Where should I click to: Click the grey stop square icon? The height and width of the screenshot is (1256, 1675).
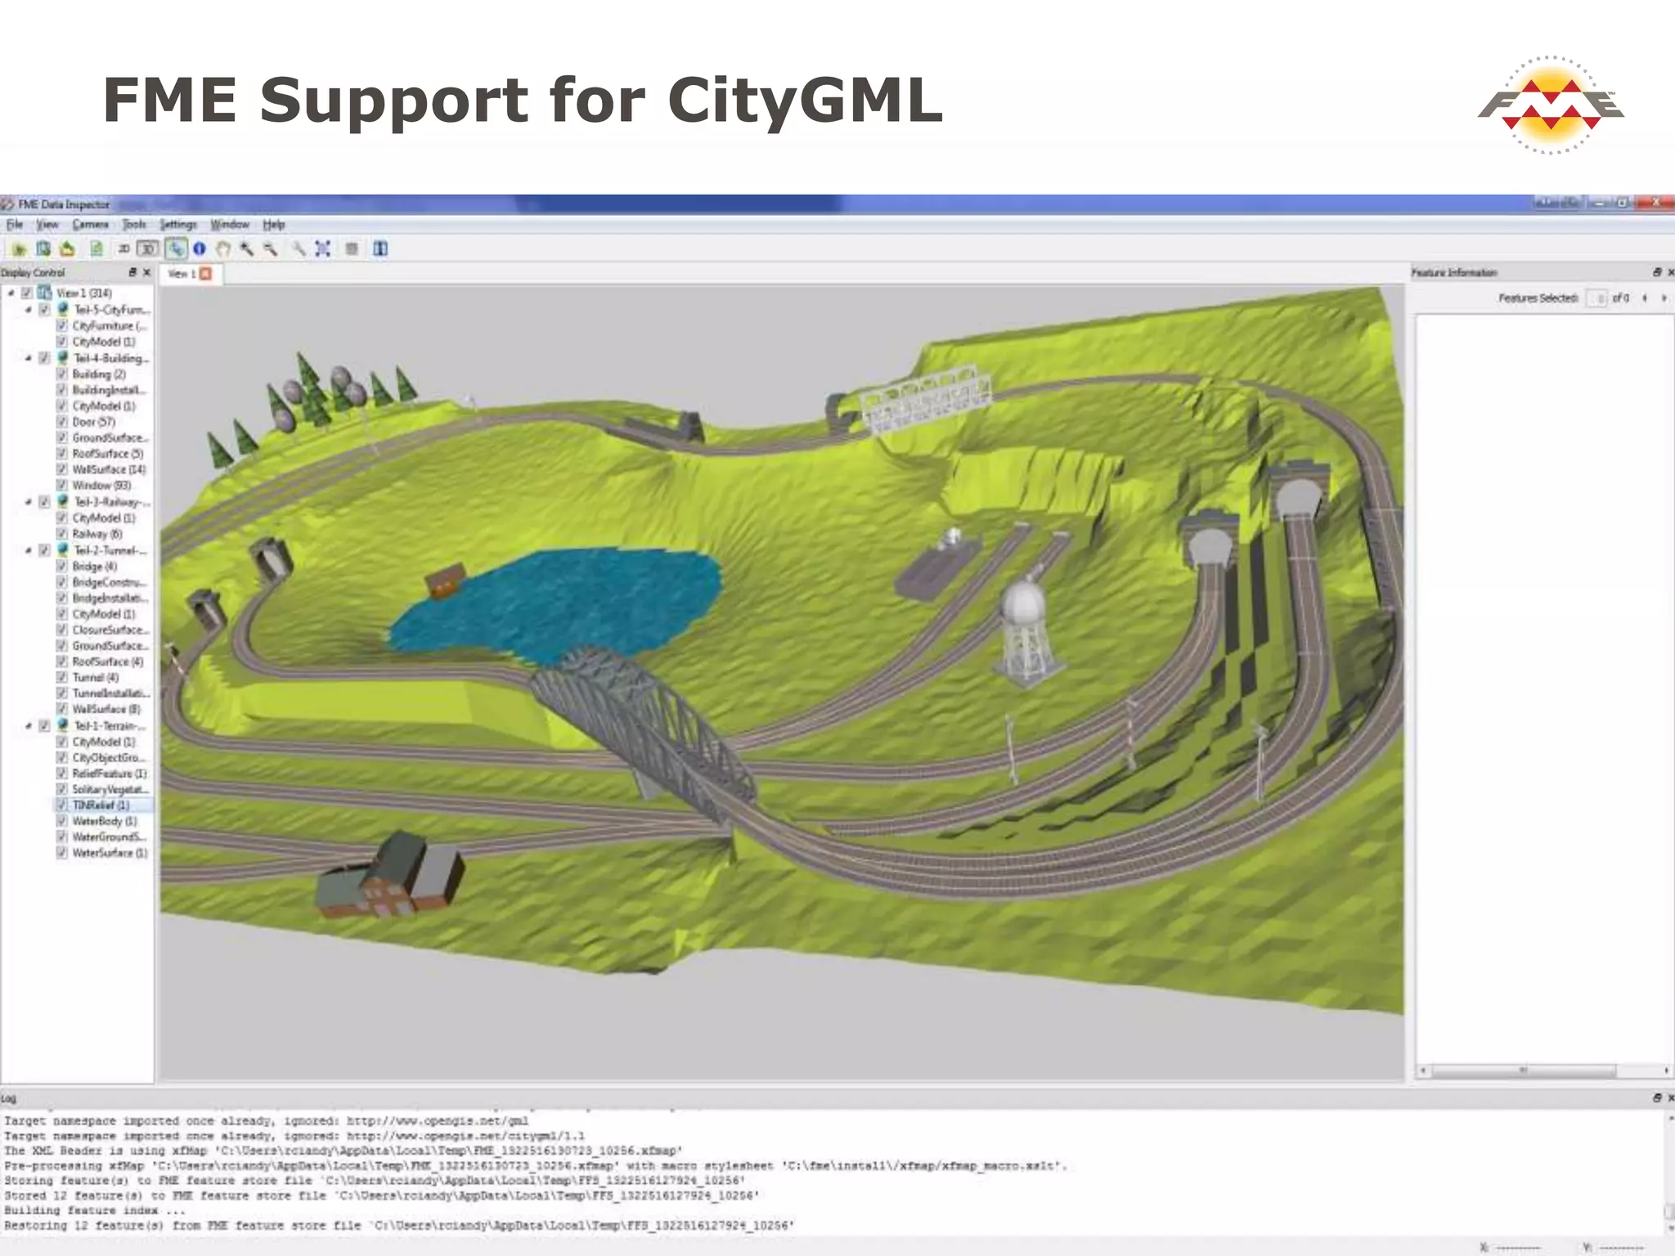352,249
